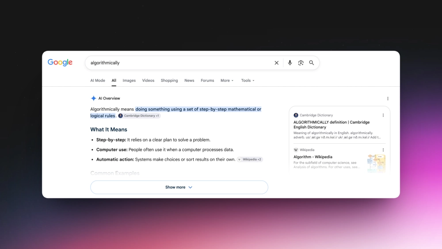The width and height of the screenshot is (442, 249).
Task: Switch to Shopping tab
Action: pos(169,80)
